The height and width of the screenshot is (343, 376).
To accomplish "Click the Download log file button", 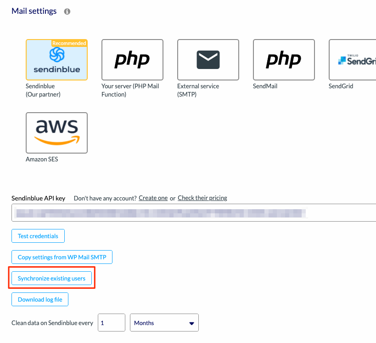I will [x=40, y=299].
